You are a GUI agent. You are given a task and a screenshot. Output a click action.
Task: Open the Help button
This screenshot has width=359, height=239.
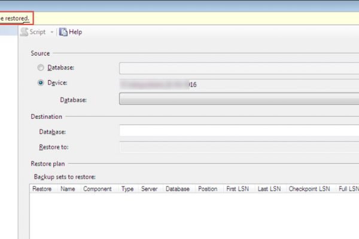(71, 32)
